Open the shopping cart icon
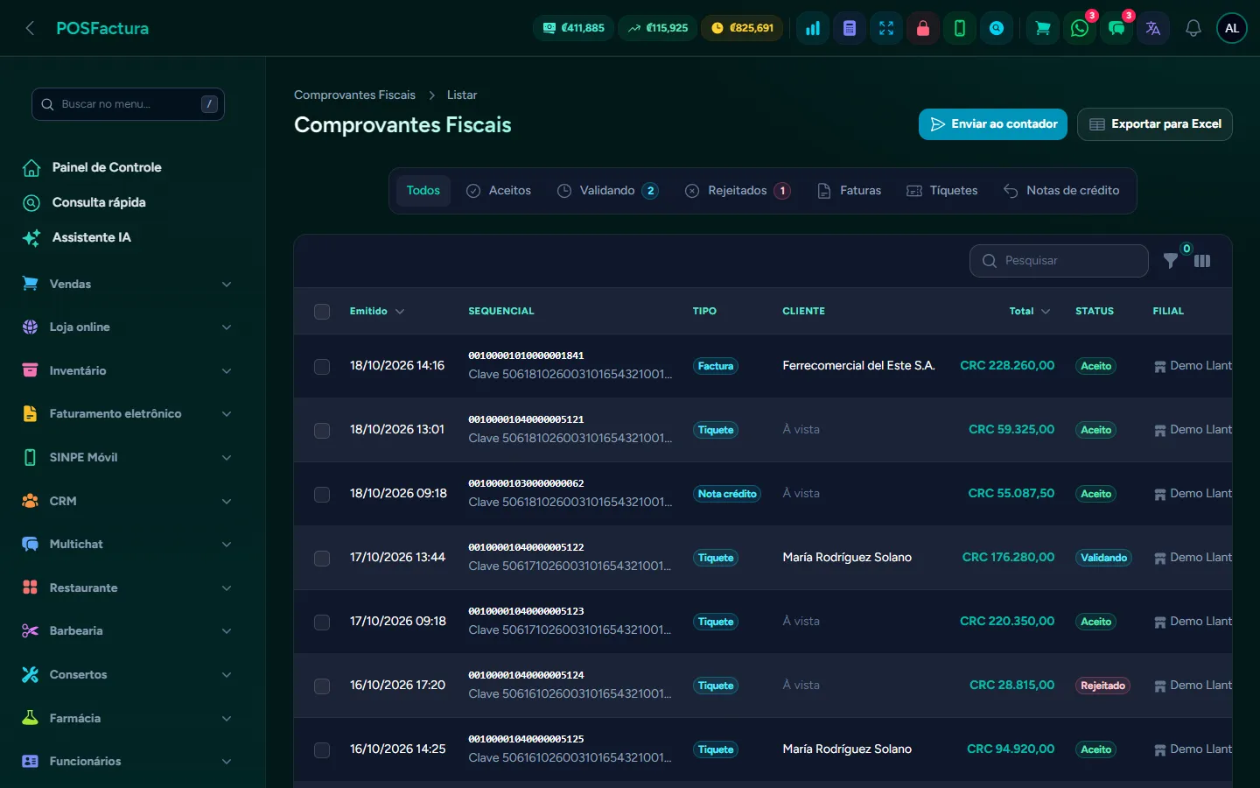 tap(1043, 28)
